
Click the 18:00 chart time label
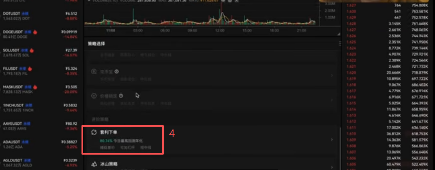point(274,30)
